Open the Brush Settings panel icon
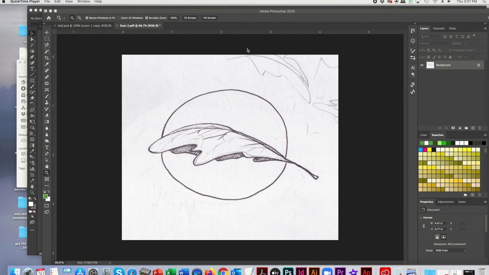The width and height of the screenshot is (489, 275). (x=413, y=51)
